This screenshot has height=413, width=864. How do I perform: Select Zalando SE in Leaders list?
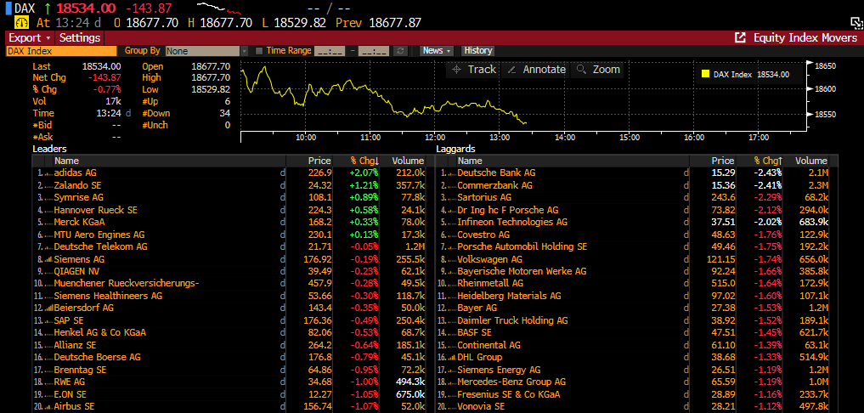point(77,185)
